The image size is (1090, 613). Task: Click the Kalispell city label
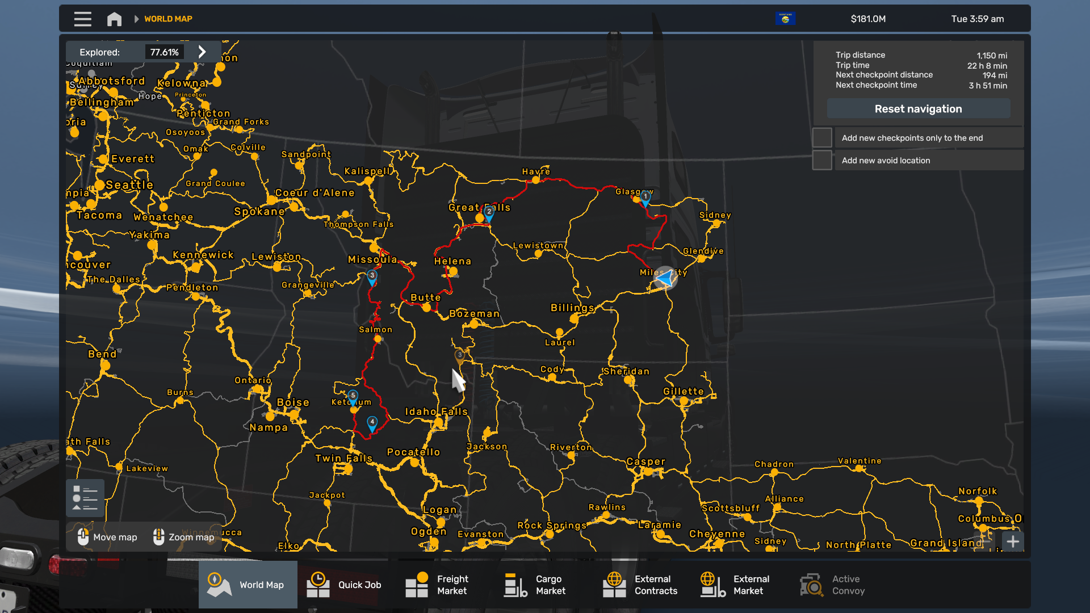(x=368, y=171)
